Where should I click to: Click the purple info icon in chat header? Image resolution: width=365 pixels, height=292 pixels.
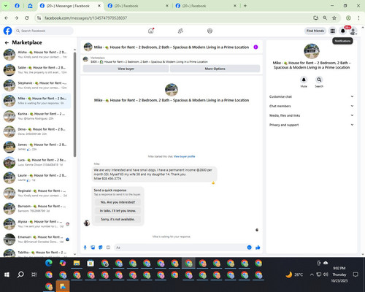(255, 47)
